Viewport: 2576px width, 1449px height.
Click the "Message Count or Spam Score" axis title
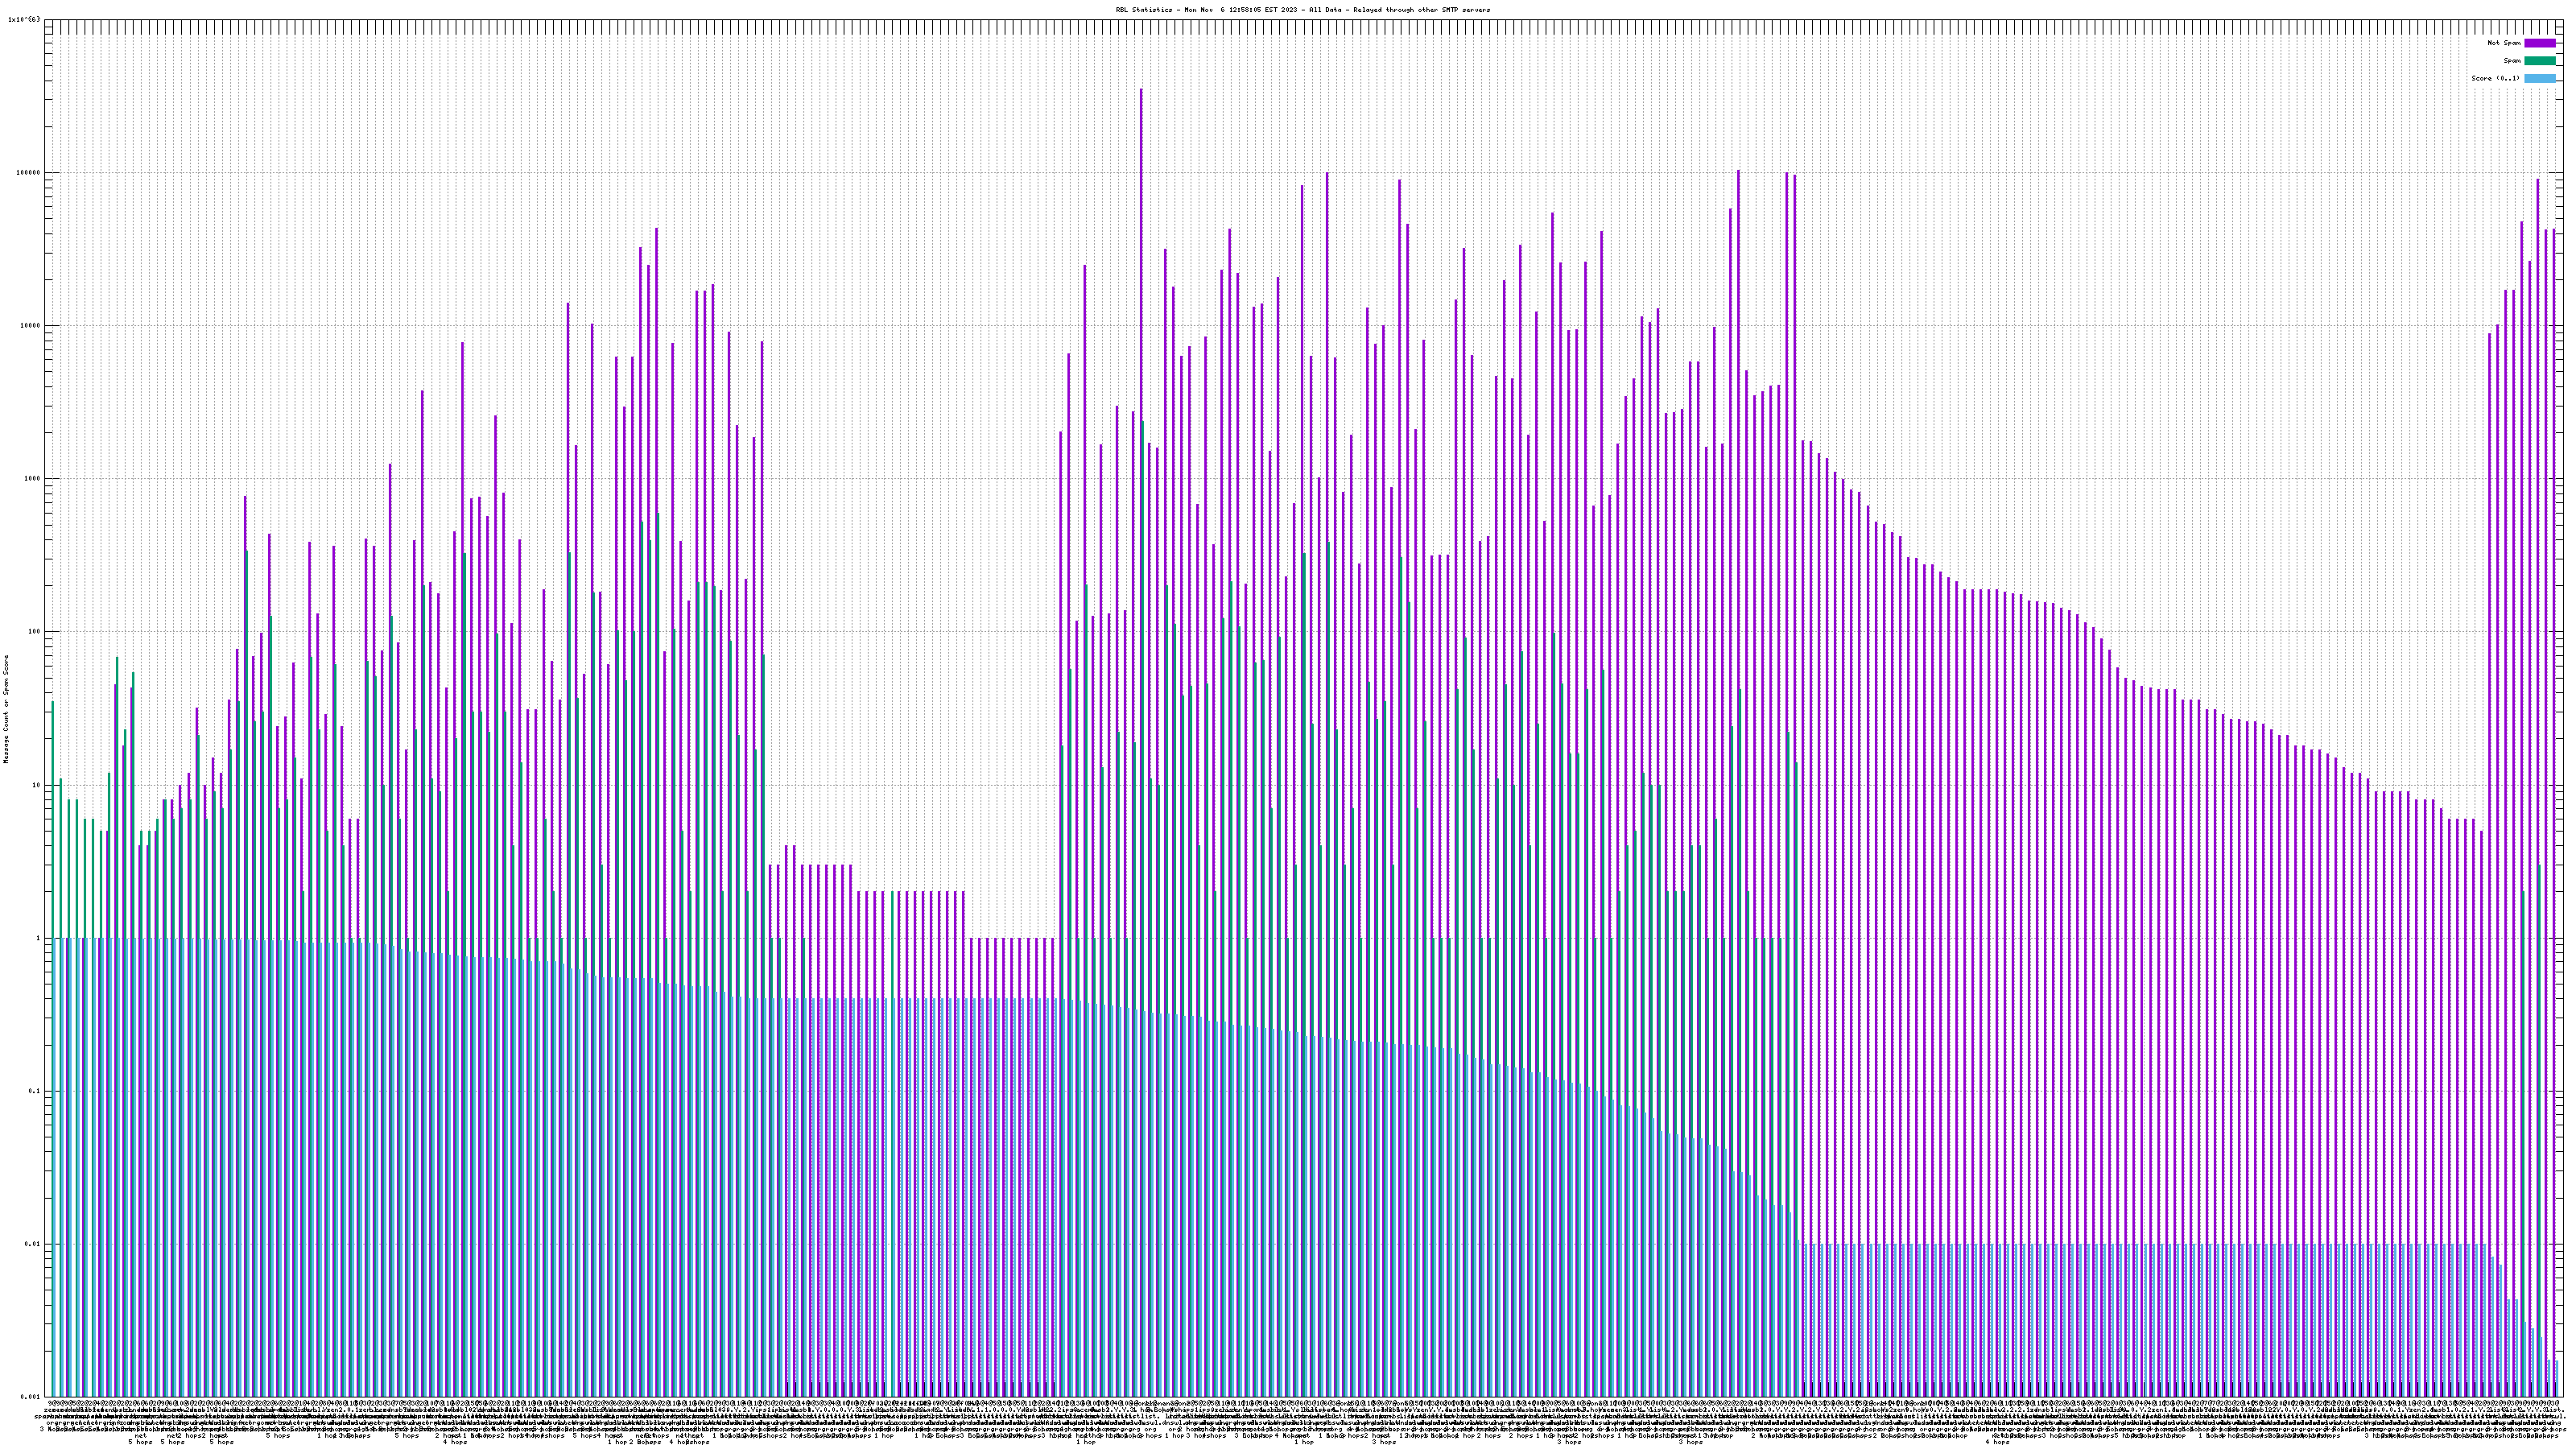(x=6, y=709)
